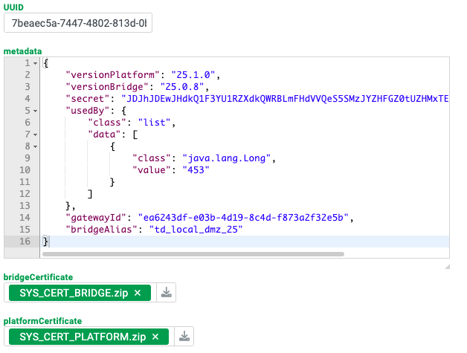Click line number 16 in the gutter

pos(25,242)
